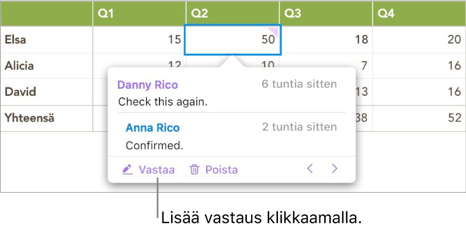Select Elsa's Q4 cell with value 20
Screen dimensions: 466x230
click(419, 40)
